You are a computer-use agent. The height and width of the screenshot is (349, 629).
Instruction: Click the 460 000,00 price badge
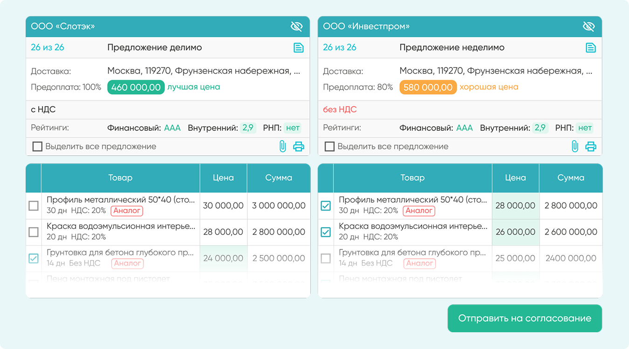[136, 87]
